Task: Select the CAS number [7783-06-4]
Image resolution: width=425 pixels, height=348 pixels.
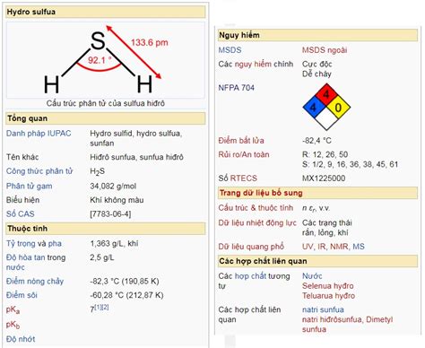Action: click(x=110, y=214)
